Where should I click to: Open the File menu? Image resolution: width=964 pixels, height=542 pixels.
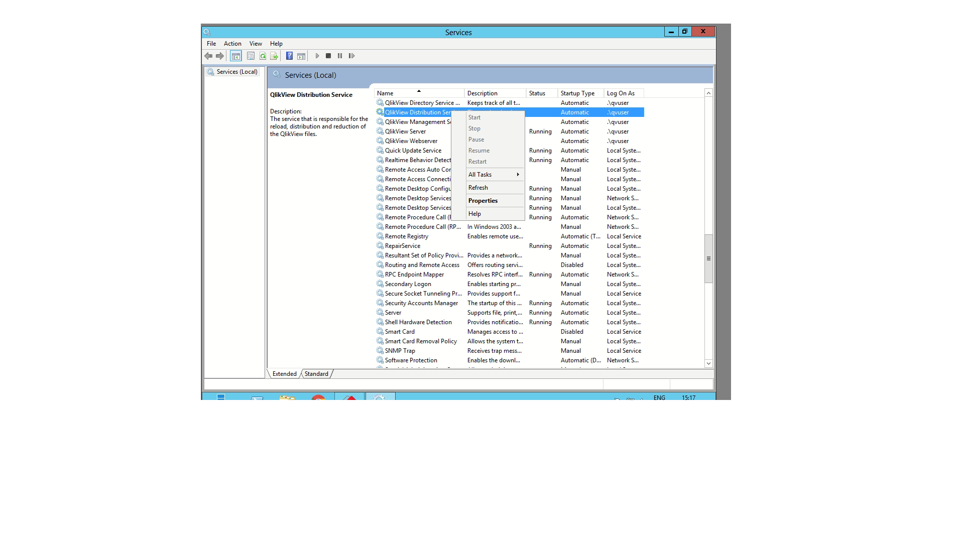click(x=211, y=44)
